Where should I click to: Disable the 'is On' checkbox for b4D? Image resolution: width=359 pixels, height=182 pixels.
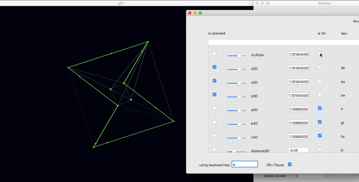(320, 122)
